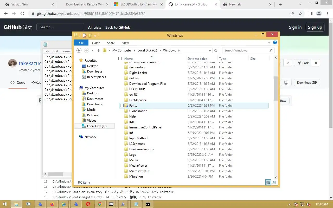Select the ImmersiveControlPanel folder
Viewport: 333px width, 208px height.
145,127
